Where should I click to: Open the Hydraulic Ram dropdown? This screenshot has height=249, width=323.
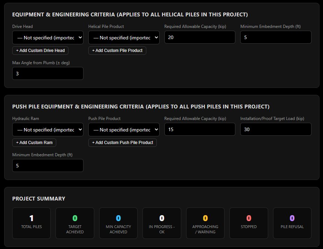pyautogui.click(x=48, y=129)
